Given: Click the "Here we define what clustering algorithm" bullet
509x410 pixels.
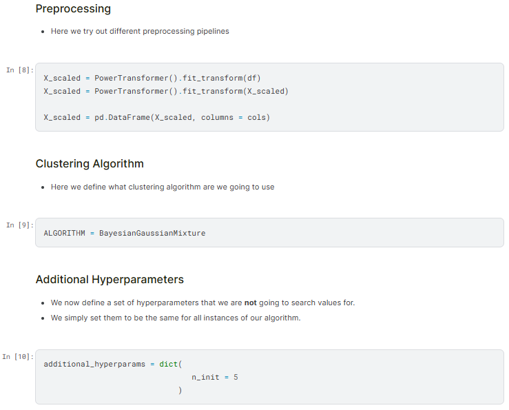Looking at the screenshot, I should pyautogui.click(x=162, y=187).
